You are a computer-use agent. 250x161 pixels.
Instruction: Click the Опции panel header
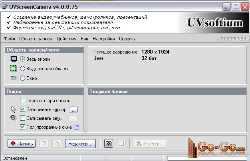pos(44,91)
